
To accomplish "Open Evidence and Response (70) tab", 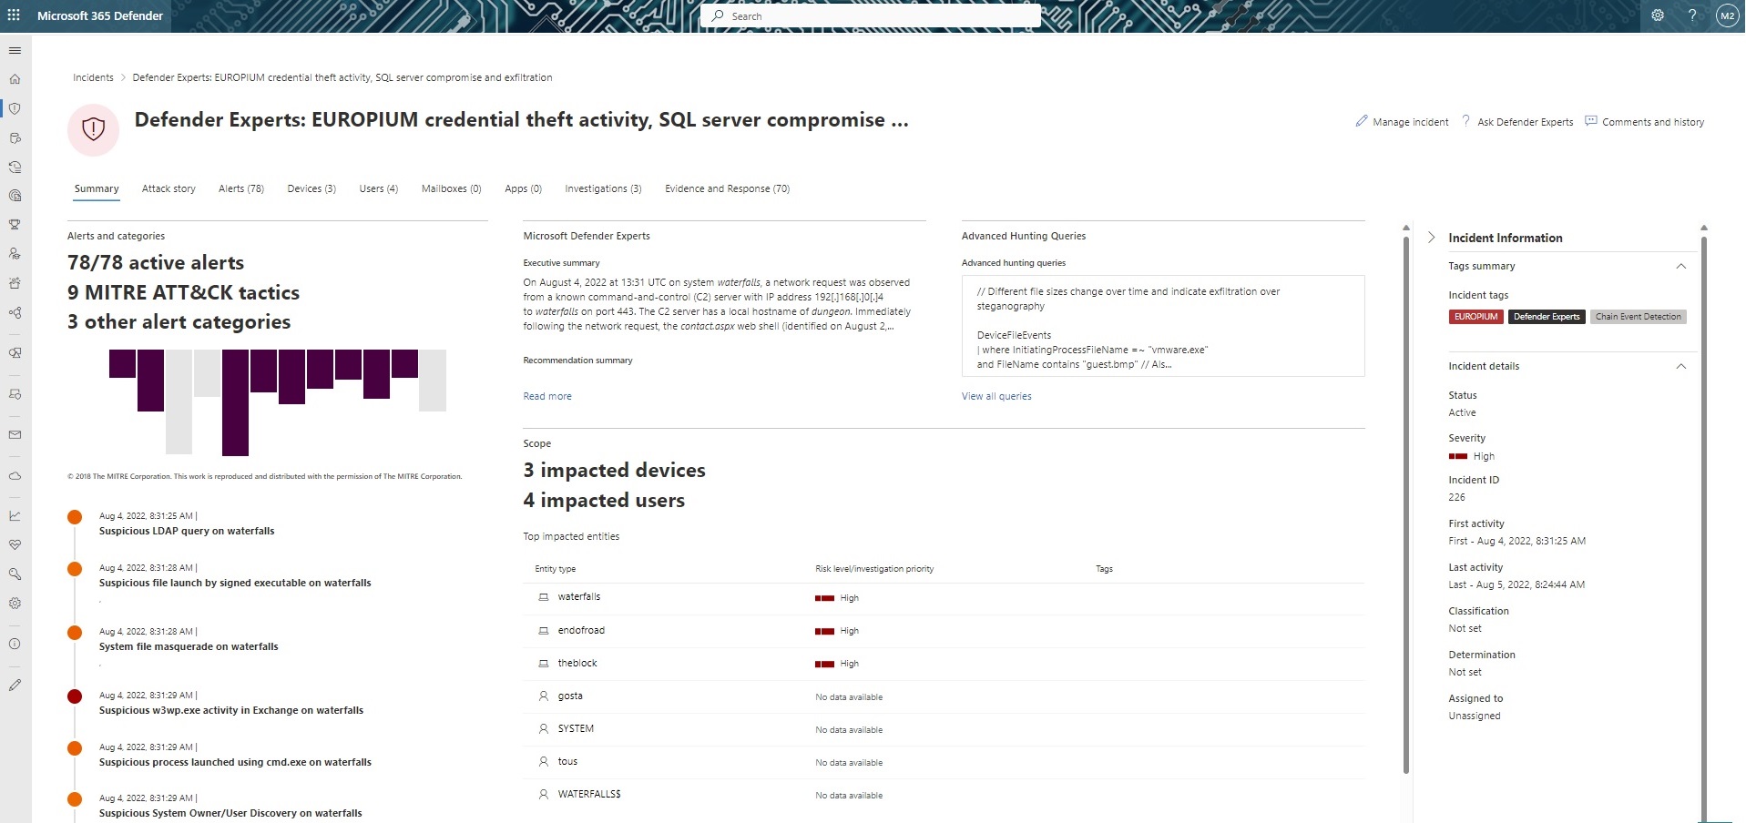I will pyautogui.click(x=727, y=189).
